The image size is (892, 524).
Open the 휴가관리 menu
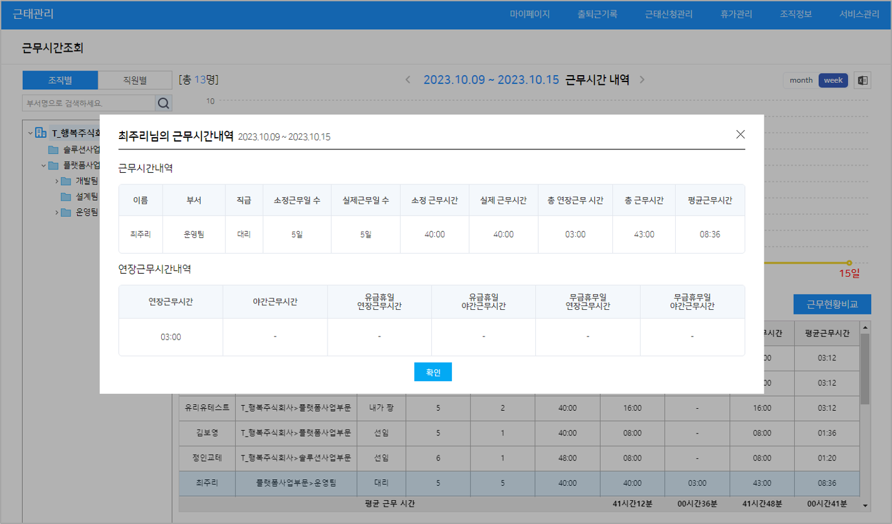tap(736, 14)
